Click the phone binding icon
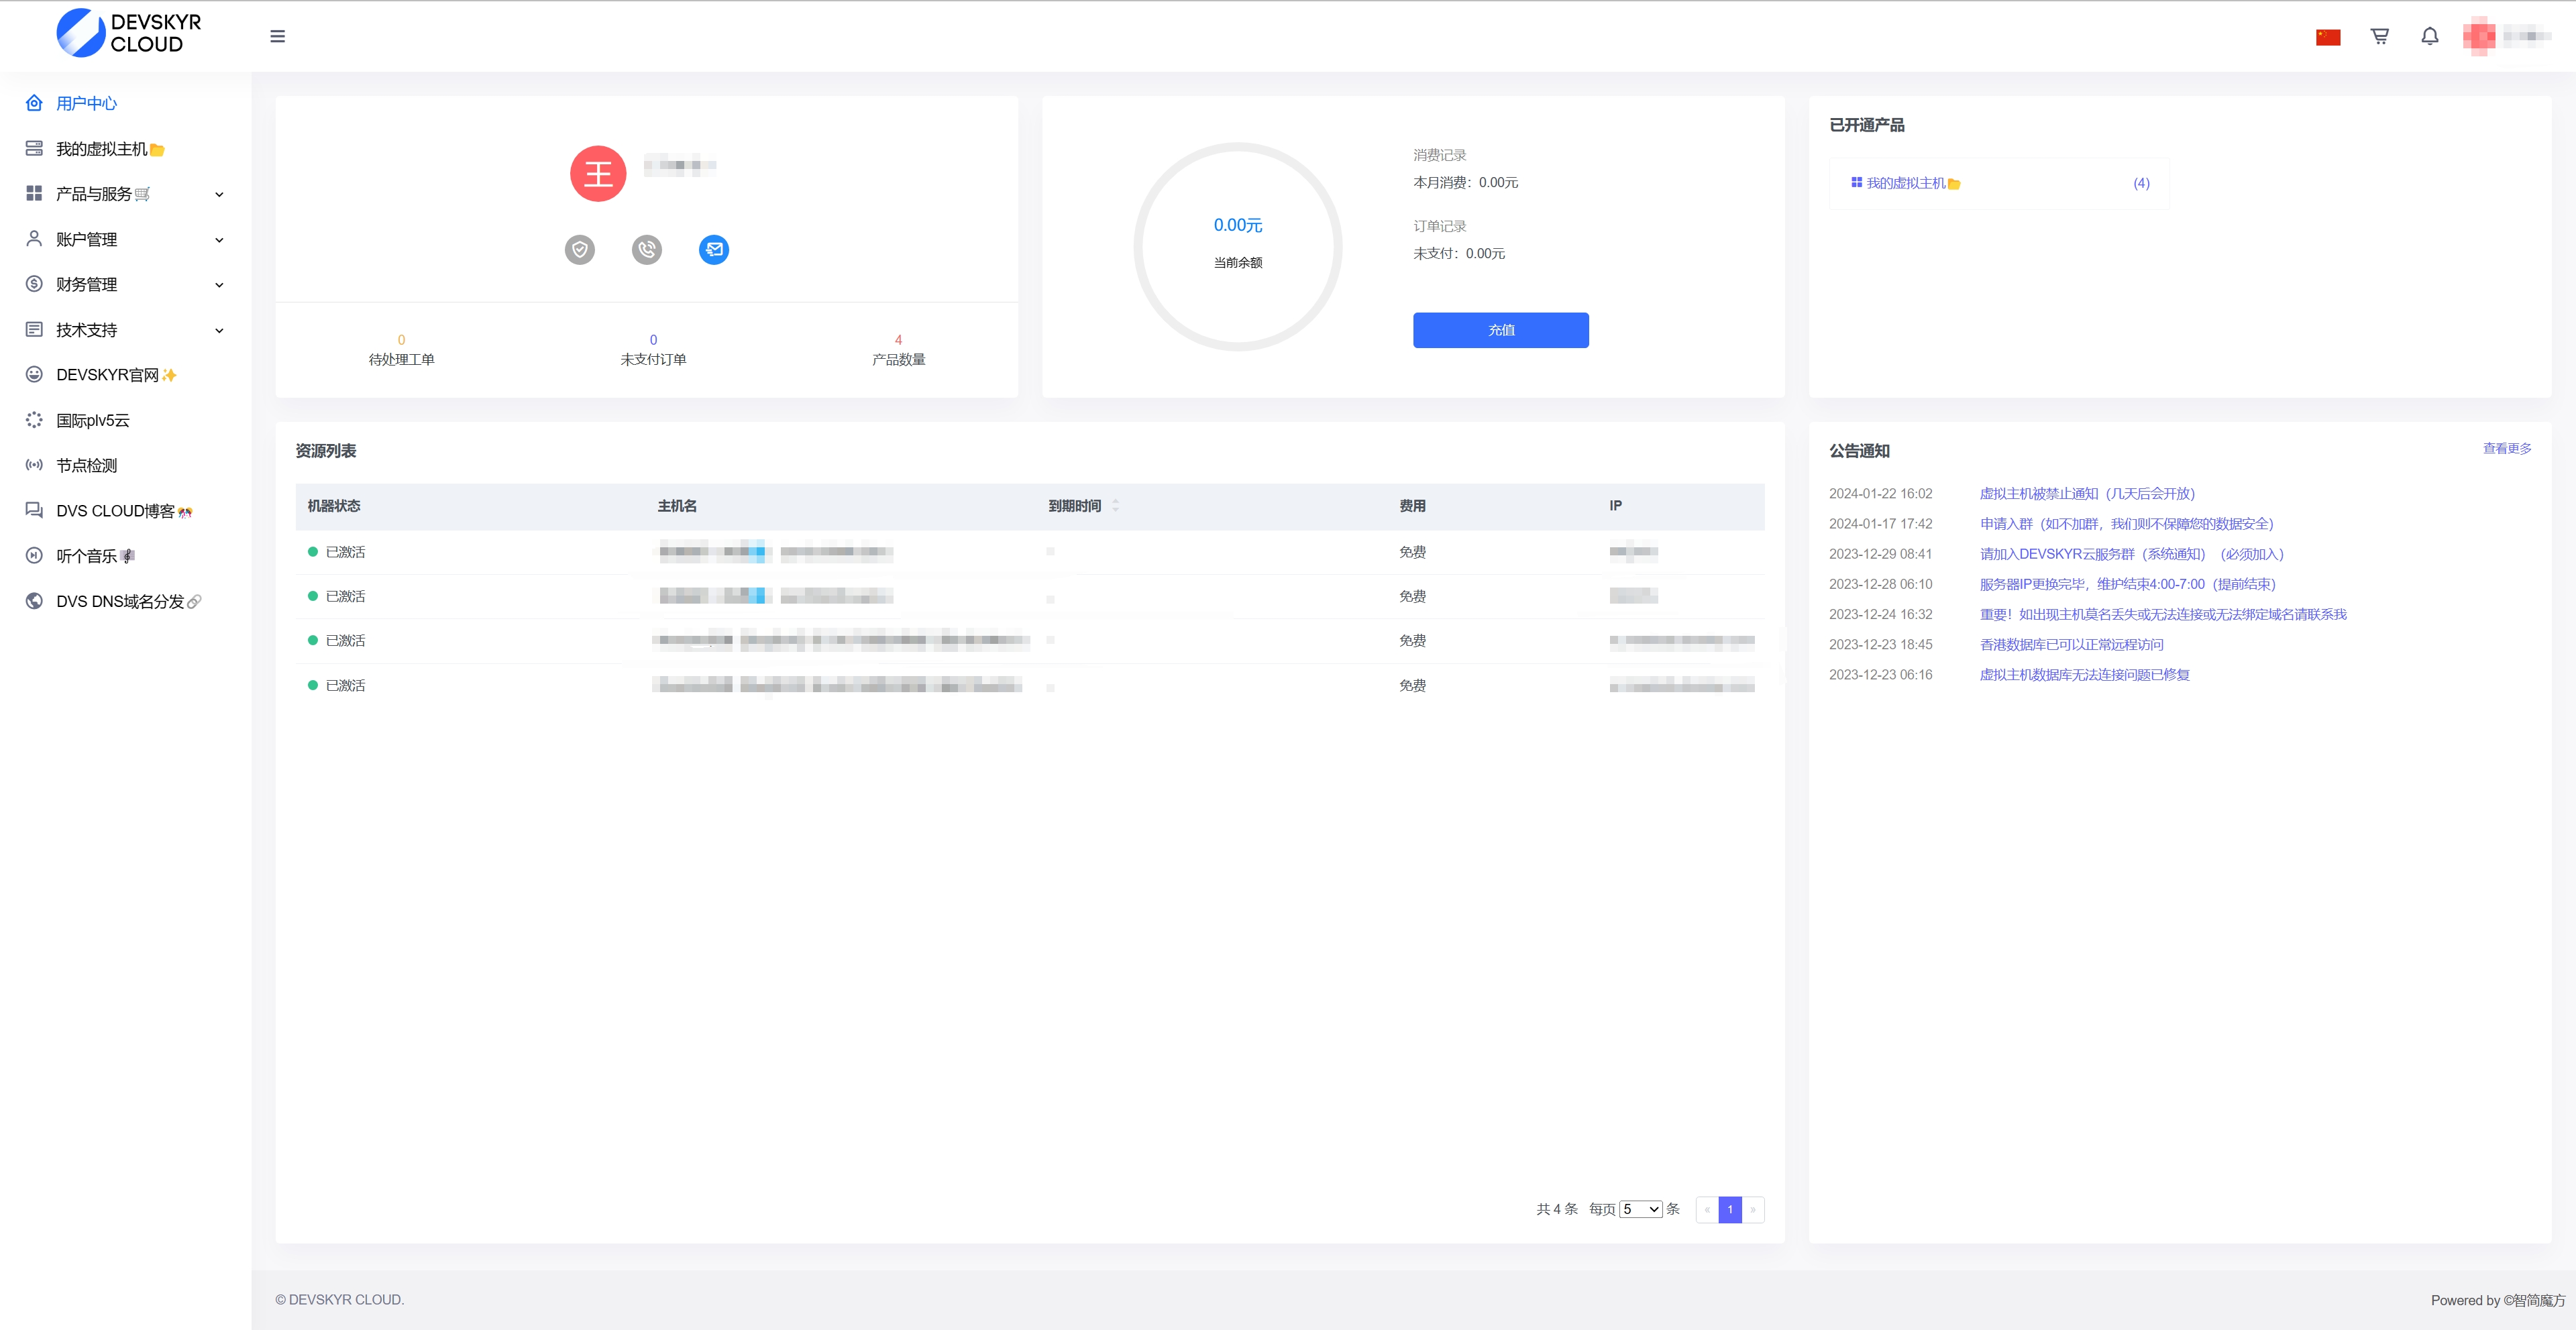The image size is (2576, 1330). click(647, 249)
